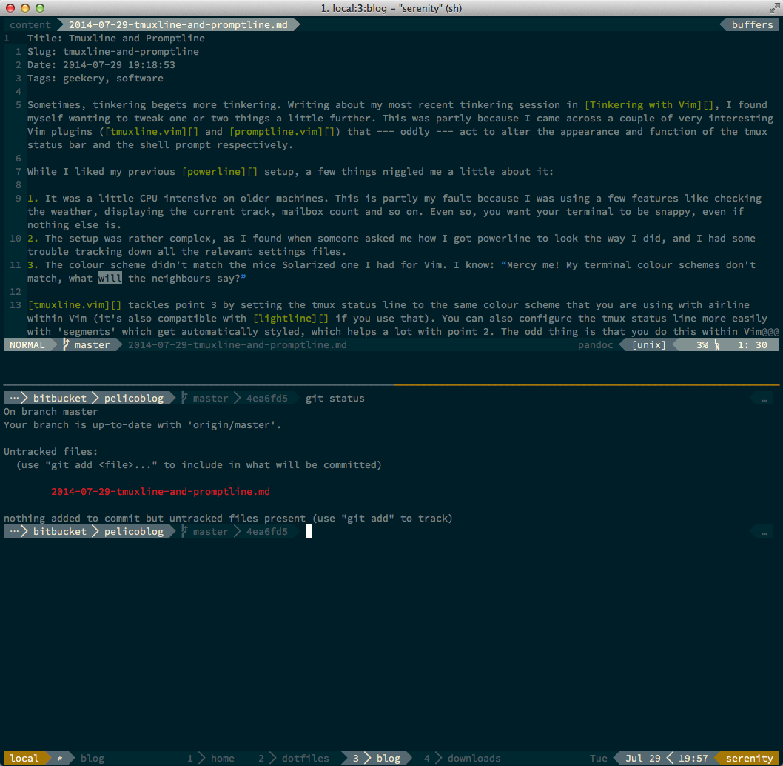783x766 pixels.
Task: Click the [lightline] link reference
Action: [290, 318]
